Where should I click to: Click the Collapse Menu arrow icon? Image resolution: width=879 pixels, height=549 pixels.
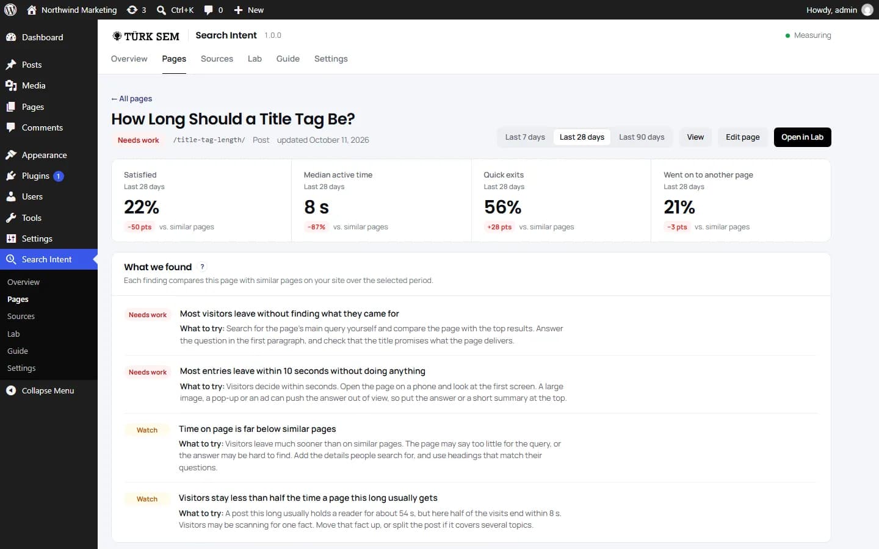click(x=11, y=390)
